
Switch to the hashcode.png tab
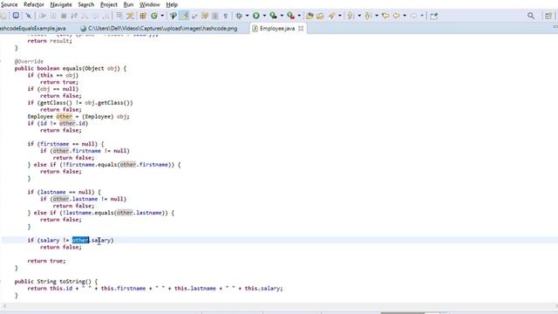coord(159,29)
